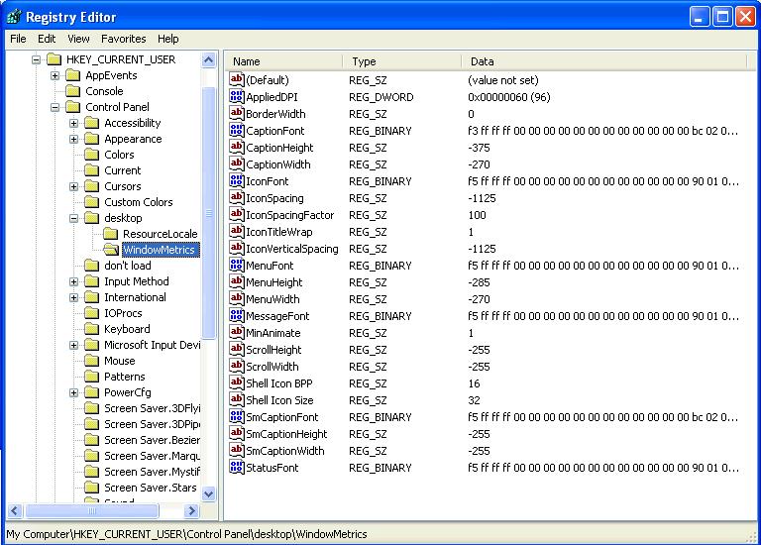
Task: Maximize the Registry Editor window
Action: point(722,17)
